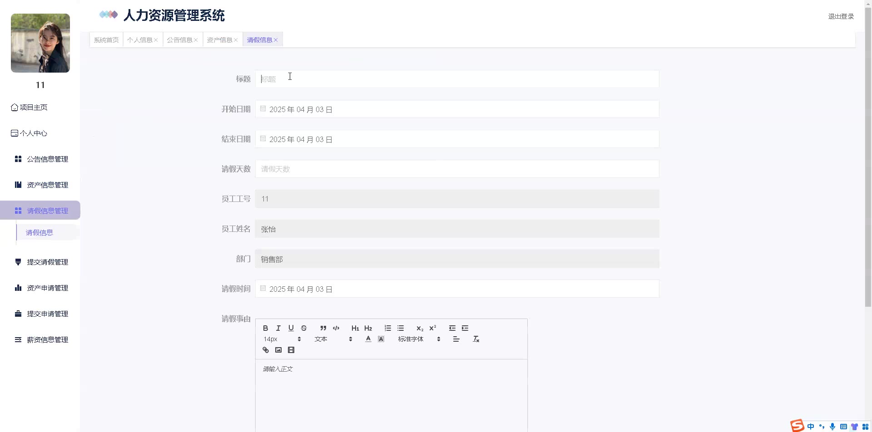Image resolution: width=872 pixels, height=432 pixels.
Task: Close the 资产信息 tab
Action: [236, 40]
